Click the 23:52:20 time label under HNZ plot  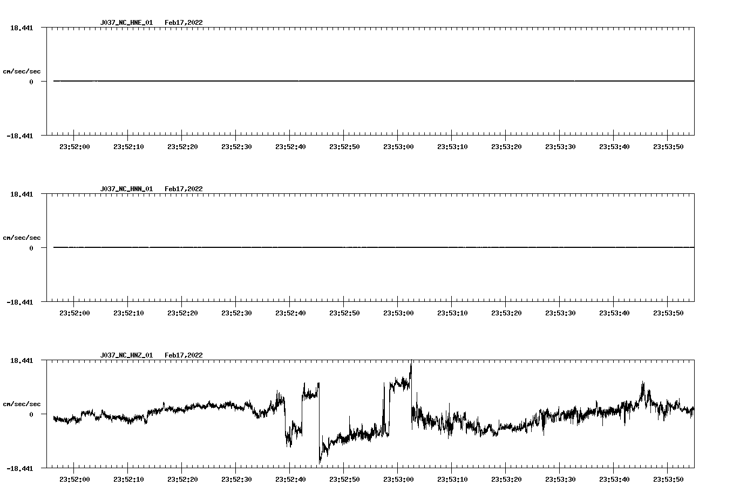click(x=182, y=480)
